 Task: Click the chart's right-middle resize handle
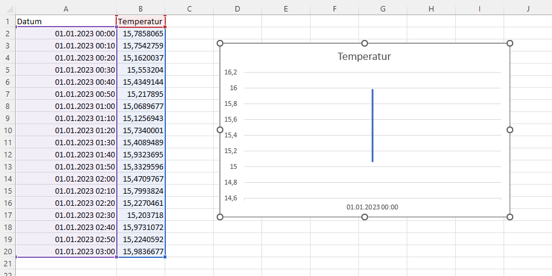click(x=510, y=130)
